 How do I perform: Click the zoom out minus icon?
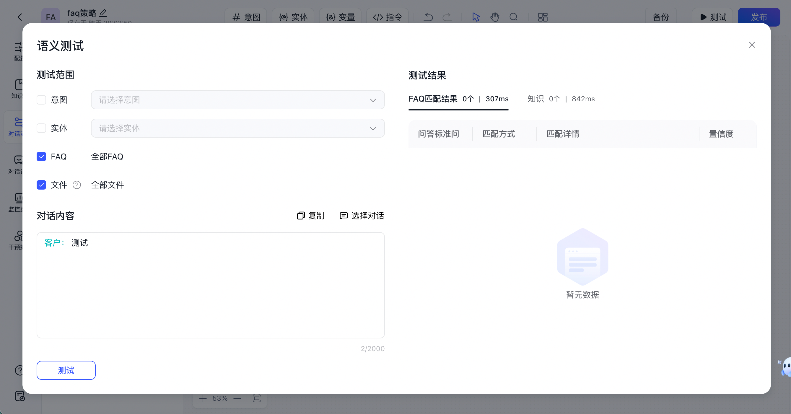(x=237, y=398)
